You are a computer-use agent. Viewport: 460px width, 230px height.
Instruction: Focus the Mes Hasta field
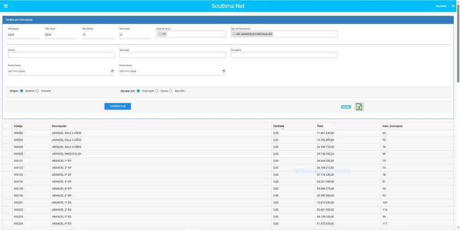tap(135, 35)
